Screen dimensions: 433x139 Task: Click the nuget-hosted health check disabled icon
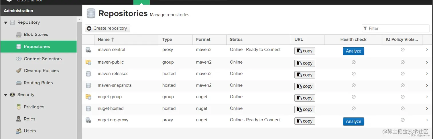point(353,108)
